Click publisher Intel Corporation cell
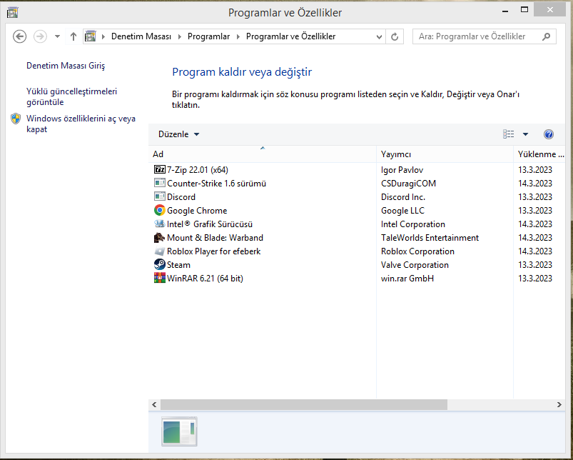The width and height of the screenshot is (573, 460). (413, 224)
